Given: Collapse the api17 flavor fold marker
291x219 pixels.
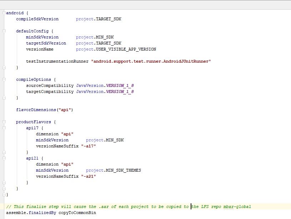Looking at the screenshot, I should tap(4, 128).
